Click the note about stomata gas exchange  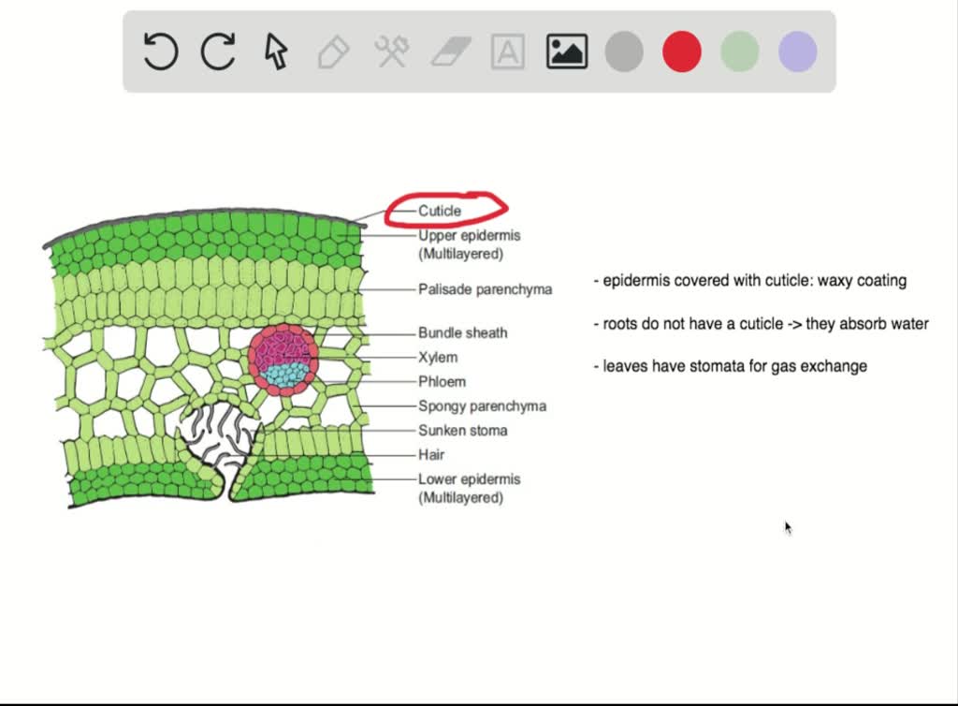[x=730, y=366]
